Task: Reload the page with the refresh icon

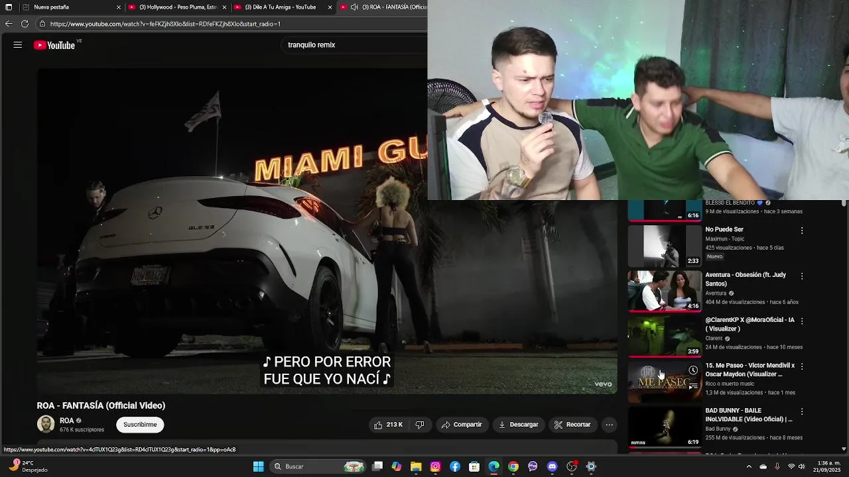Action: point(25,24)
